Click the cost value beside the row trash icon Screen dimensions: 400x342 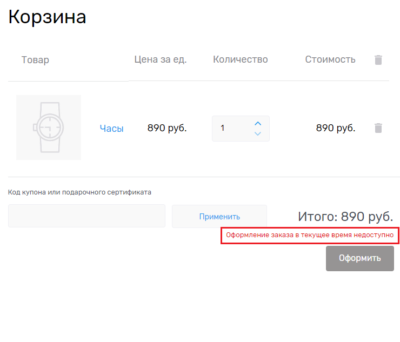[x=335, y=128]
